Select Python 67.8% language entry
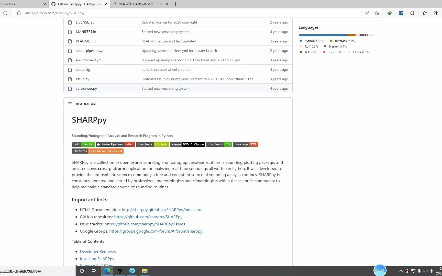This screenshot has width=442, height=276. [312, 41]
